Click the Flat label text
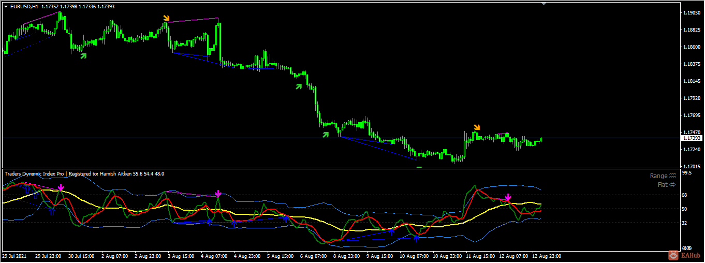The height and width of the screenshot is (263, 705). click(x=662, y=184)
